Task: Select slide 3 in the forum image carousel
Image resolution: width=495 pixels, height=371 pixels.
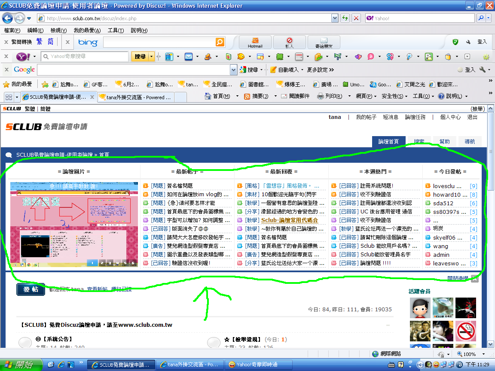Action: click(x=110, y=263)
